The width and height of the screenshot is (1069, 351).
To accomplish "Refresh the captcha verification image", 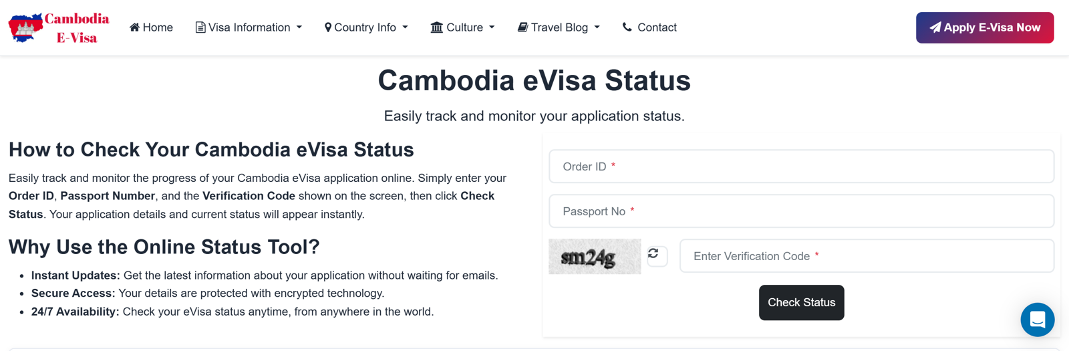I will pyautogui.click(x=653, y=254).
